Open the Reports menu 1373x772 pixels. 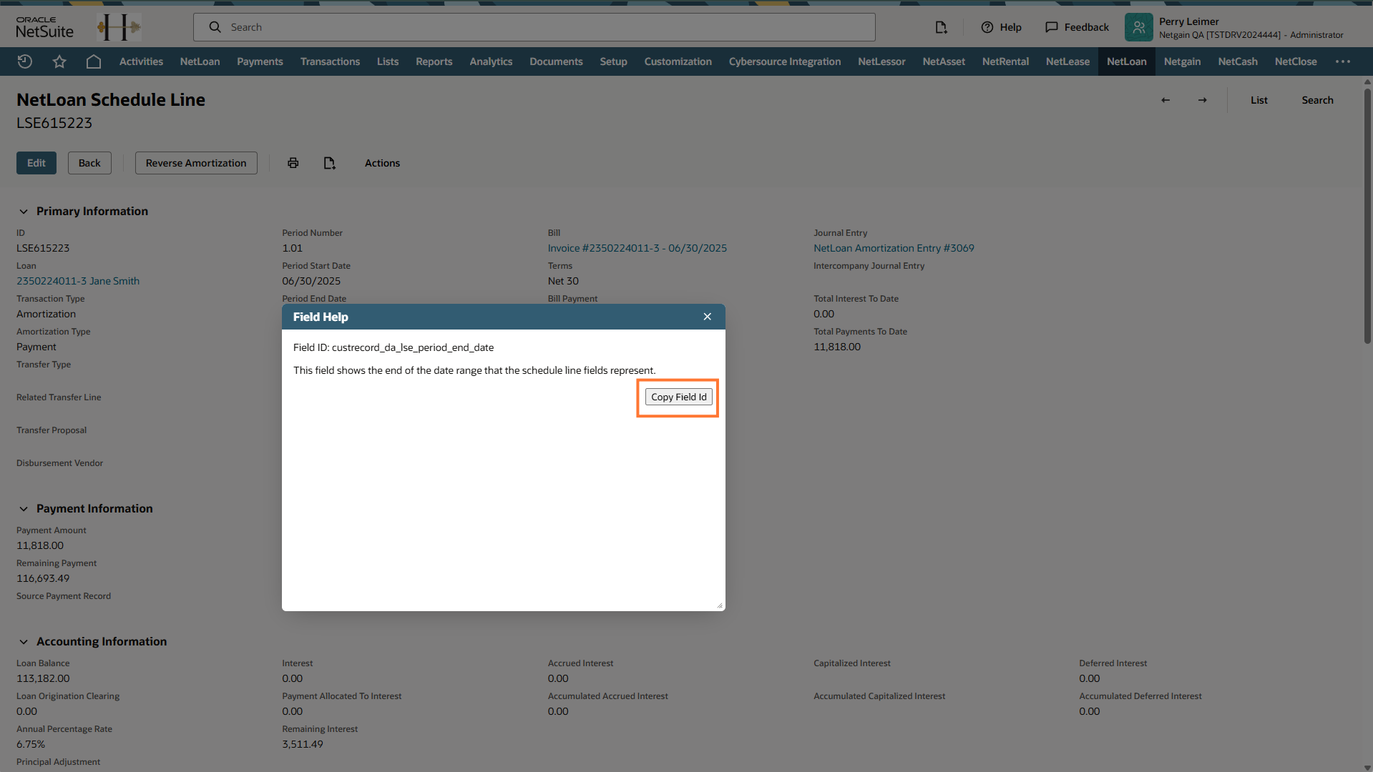(x=434, y=61)
